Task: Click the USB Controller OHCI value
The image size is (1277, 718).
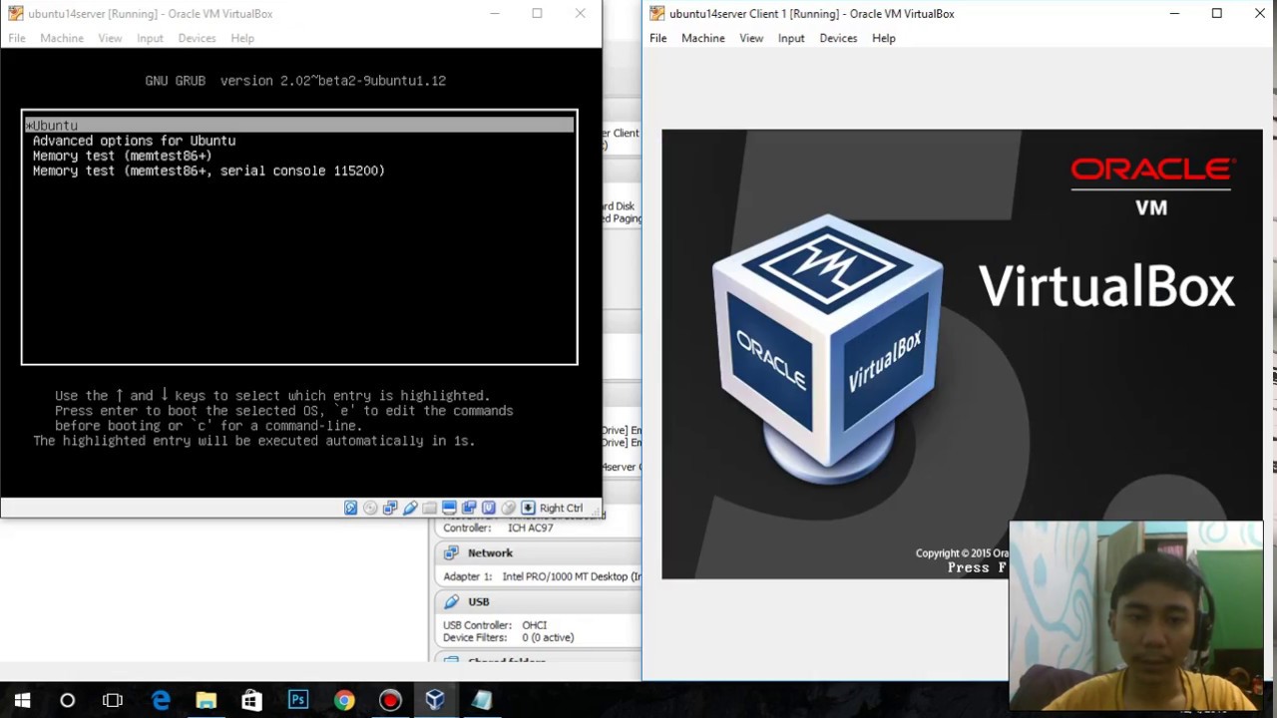Action: click(535, 625)
